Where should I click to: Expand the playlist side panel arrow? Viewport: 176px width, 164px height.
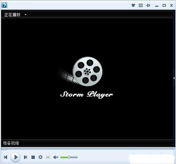(174, 78)
